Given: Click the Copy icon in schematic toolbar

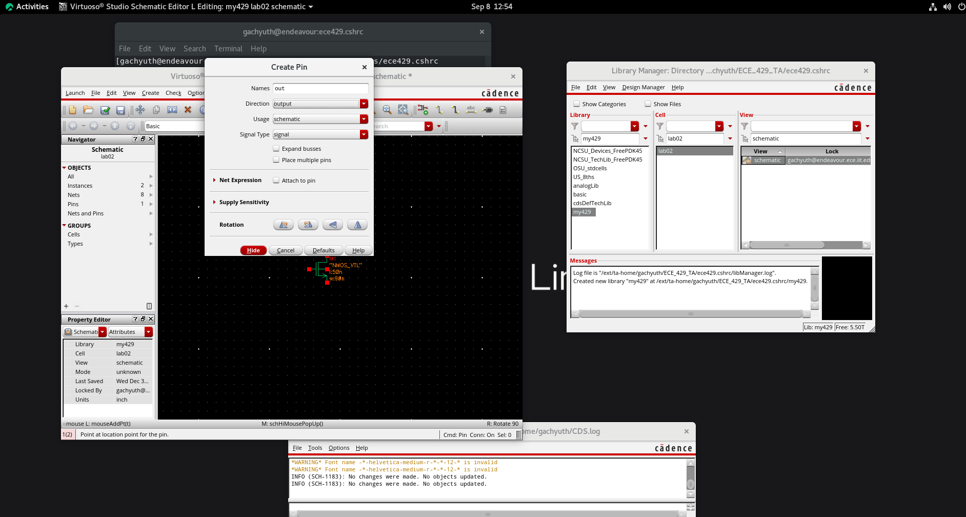Looking at the screenshot, I should 156,110.
